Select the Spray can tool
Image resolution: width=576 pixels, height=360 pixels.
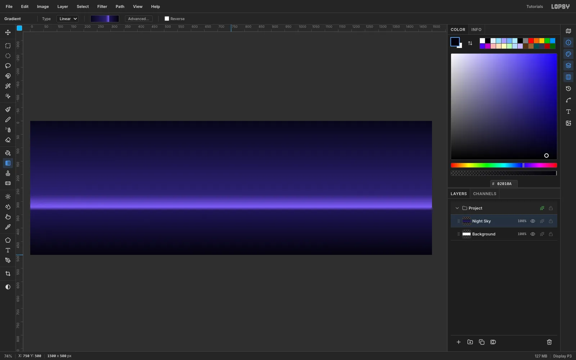pos(8,130)
